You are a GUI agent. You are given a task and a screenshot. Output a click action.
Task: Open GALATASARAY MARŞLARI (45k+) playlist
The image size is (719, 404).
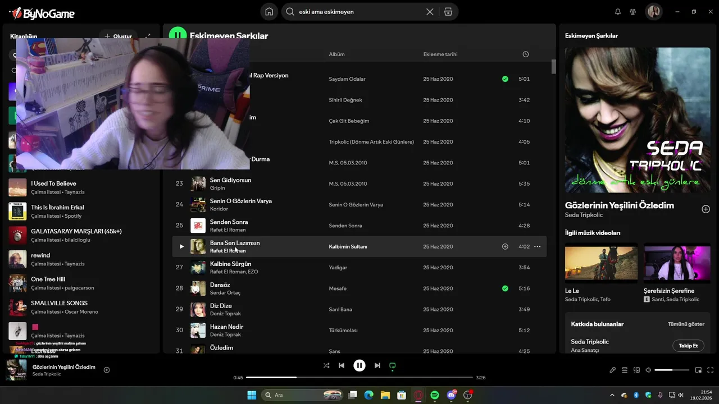79,235
